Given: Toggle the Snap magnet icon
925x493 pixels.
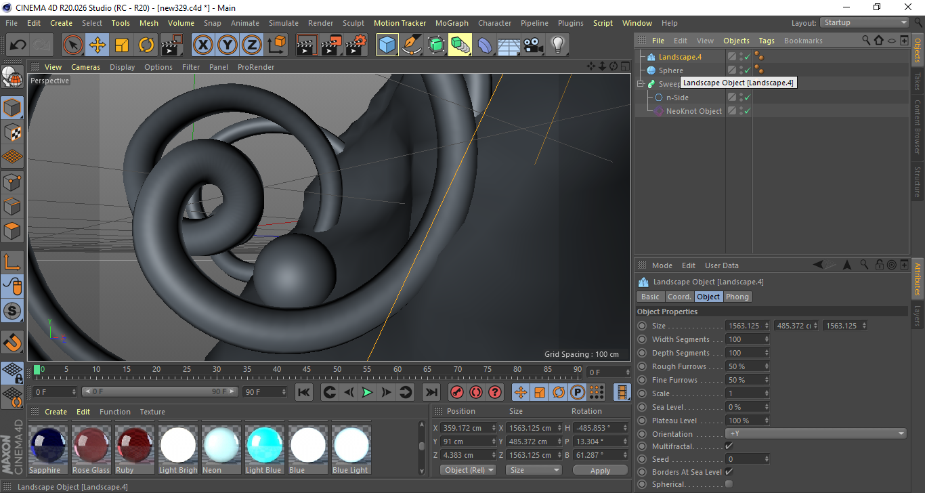Looking at the screenshot, I should point(12,341).
